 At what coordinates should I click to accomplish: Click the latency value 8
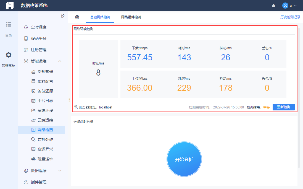click(x=98, y=73)
